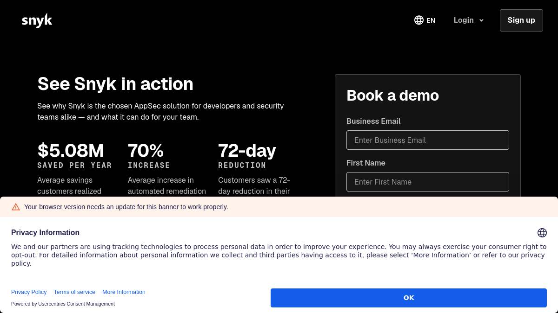Click the Sign up button
Image resolution: width=558 pixels, height=313 pixels.
[521, 20]
